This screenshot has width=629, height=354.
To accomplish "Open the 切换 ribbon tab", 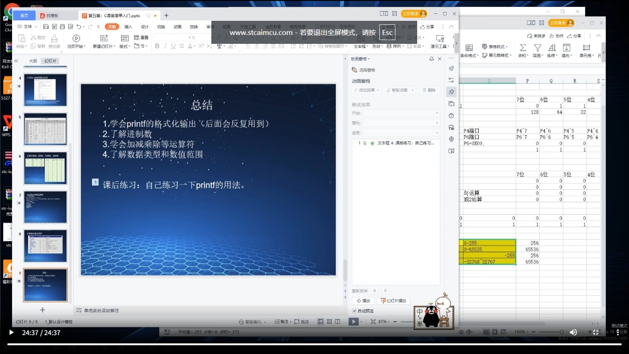I will coord(161,27).
